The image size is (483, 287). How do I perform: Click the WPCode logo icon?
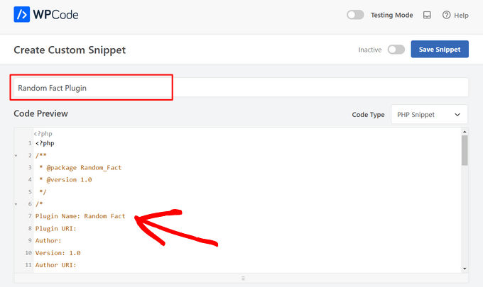coord(21,14)
